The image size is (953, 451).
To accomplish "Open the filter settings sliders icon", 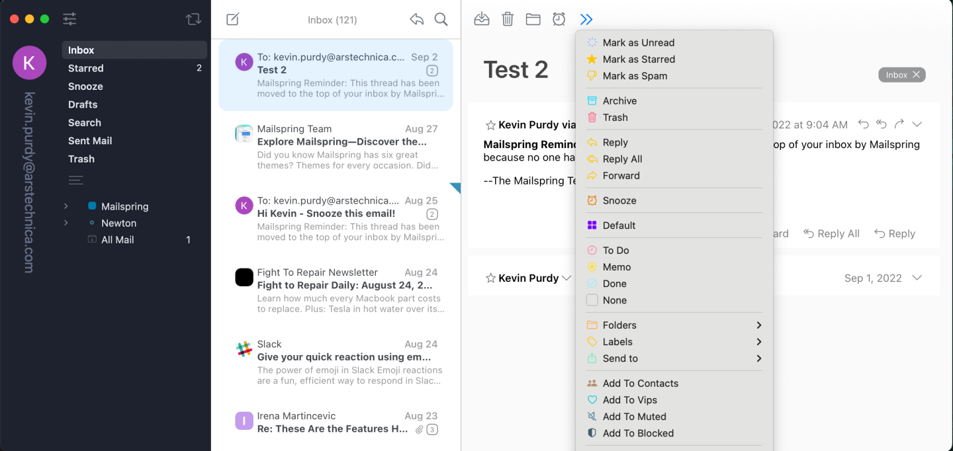I will click(x=69, y=19).
